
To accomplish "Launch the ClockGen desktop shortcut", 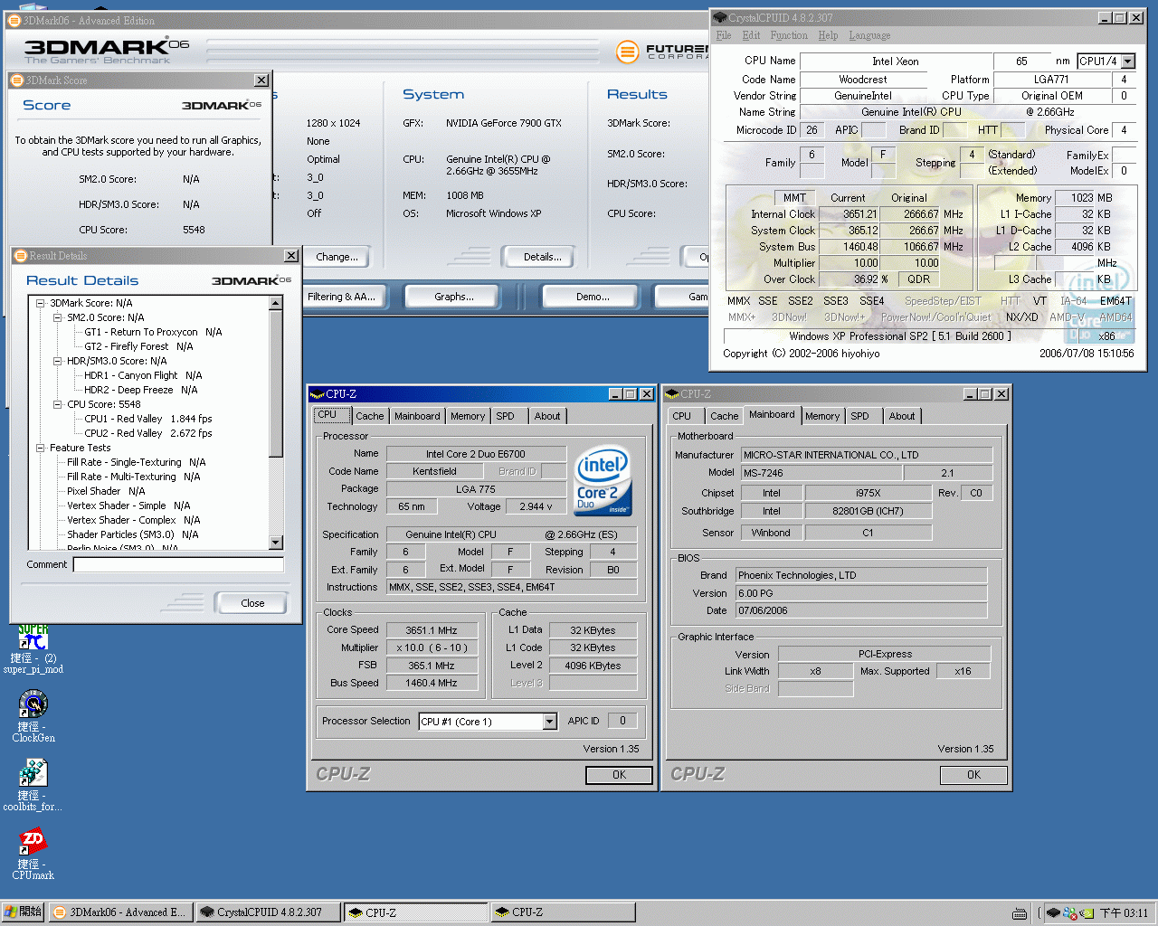I will [x=33, y=716].
